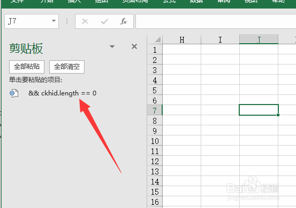Open clipboard pane options dropdown arrow

(x=112, y=46)
